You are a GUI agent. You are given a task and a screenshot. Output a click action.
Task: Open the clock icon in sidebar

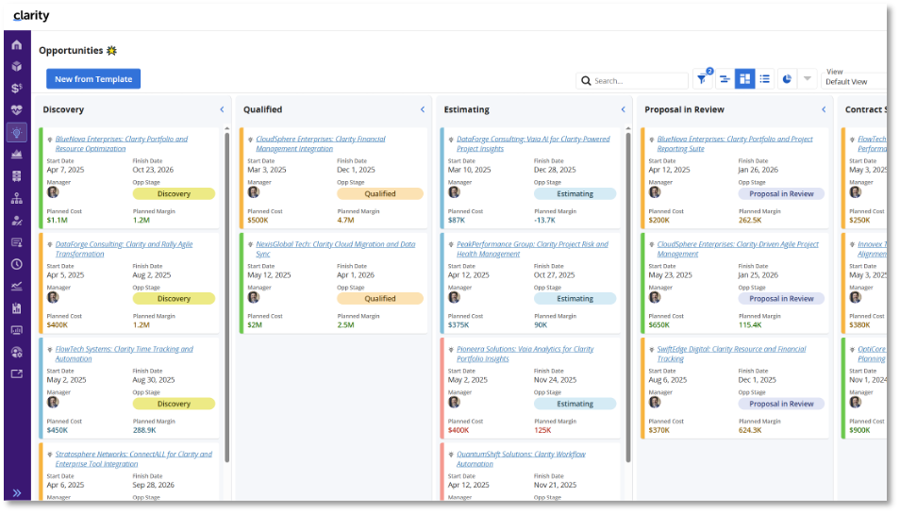pyautogui.click(x=16, y=264)
